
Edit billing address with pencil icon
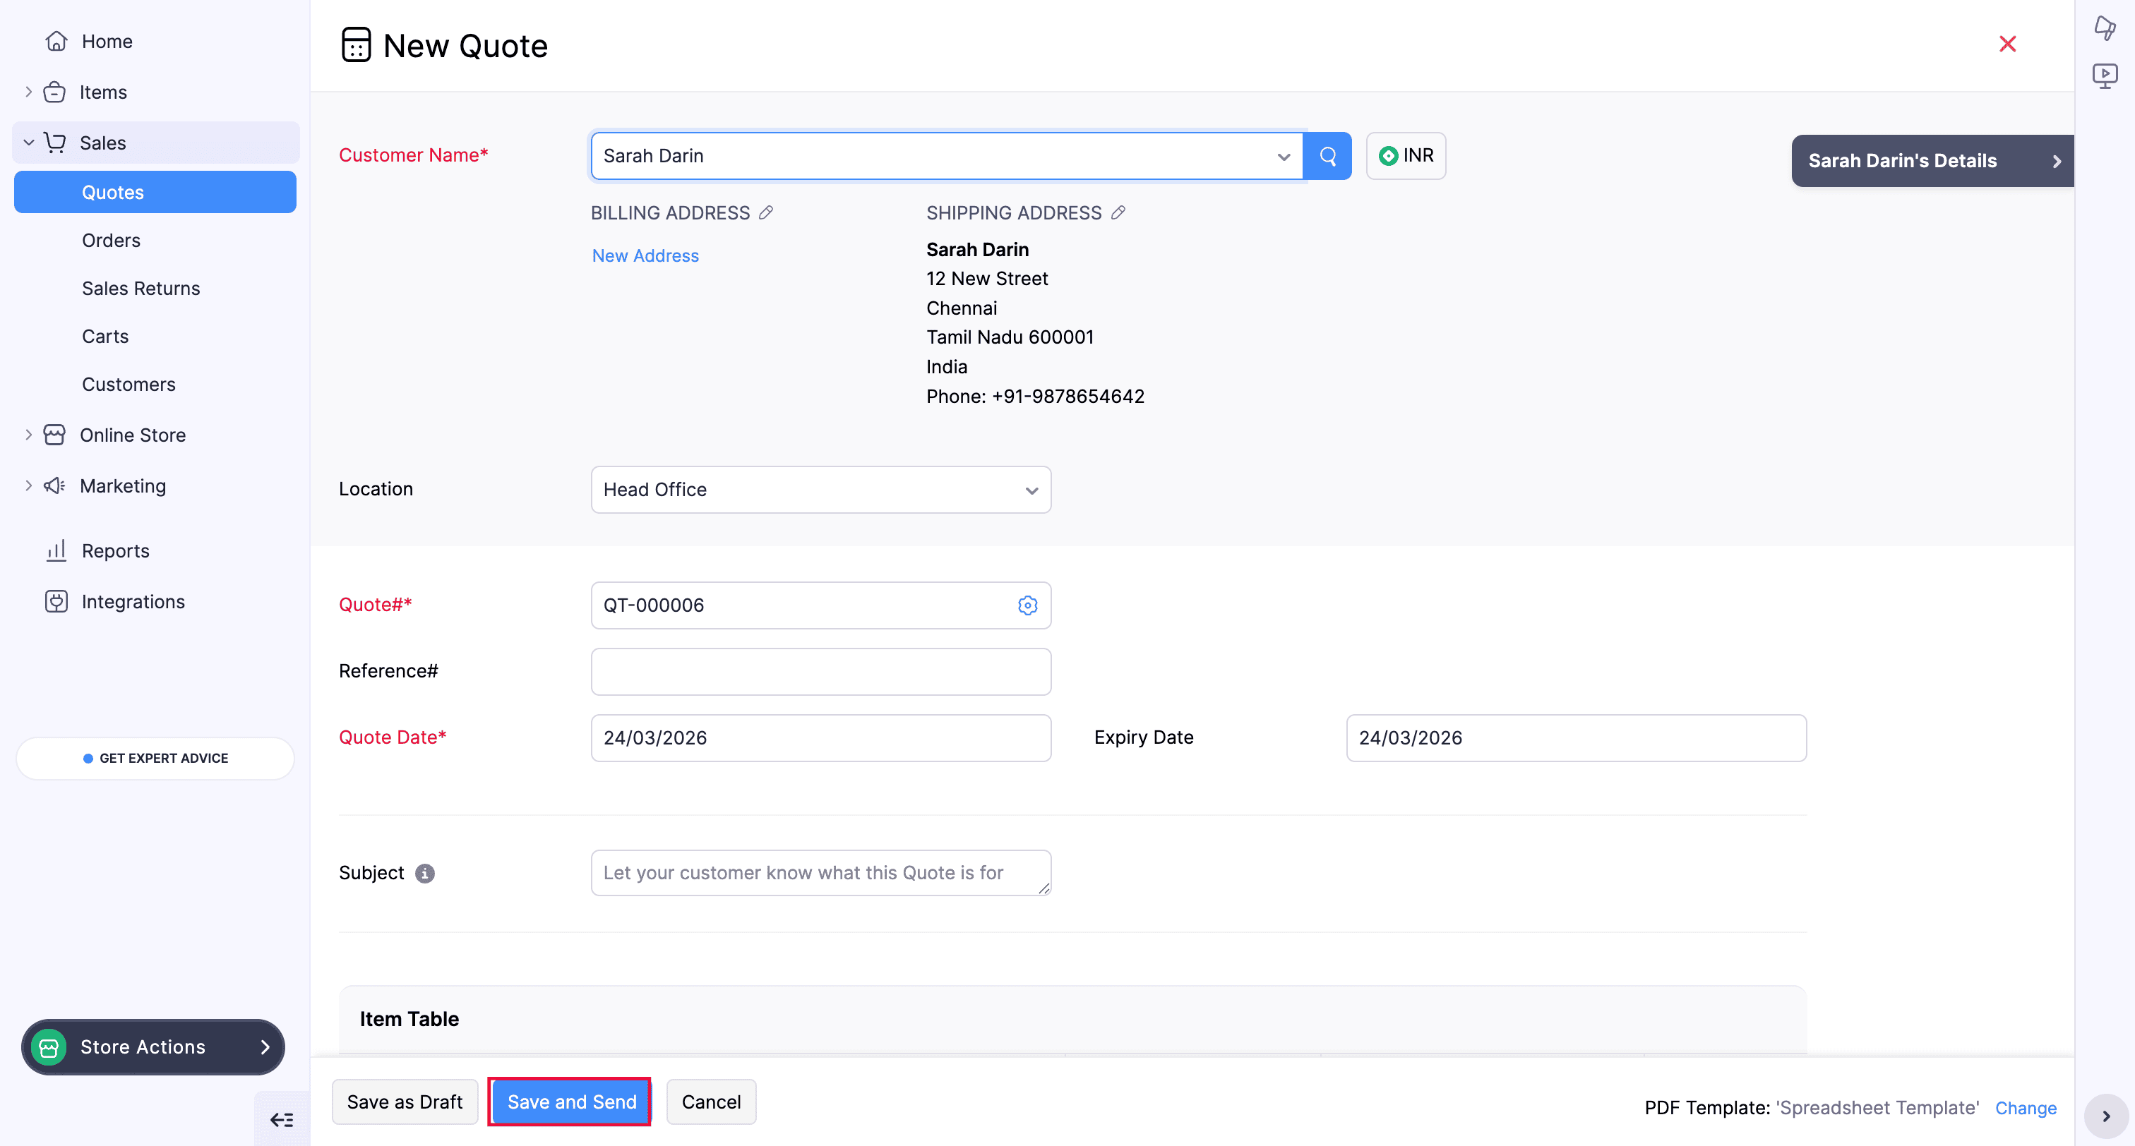pos(767,213)
